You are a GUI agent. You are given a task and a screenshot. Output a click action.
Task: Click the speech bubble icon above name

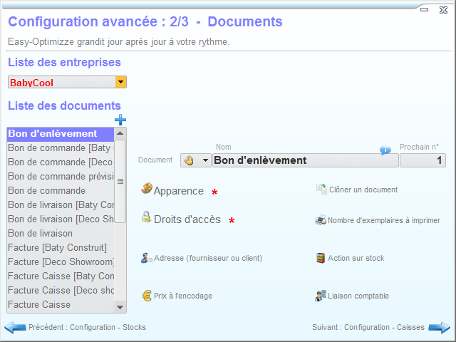385,150
